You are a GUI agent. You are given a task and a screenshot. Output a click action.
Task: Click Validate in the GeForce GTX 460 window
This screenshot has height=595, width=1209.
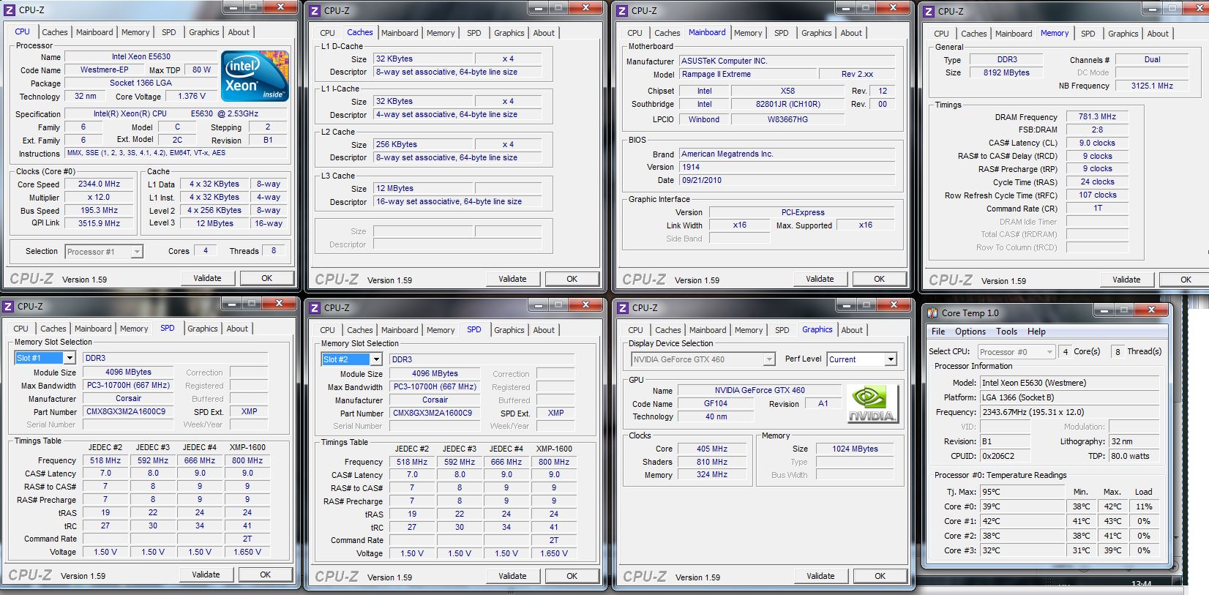pyautogui.click(x=820, y=576)
